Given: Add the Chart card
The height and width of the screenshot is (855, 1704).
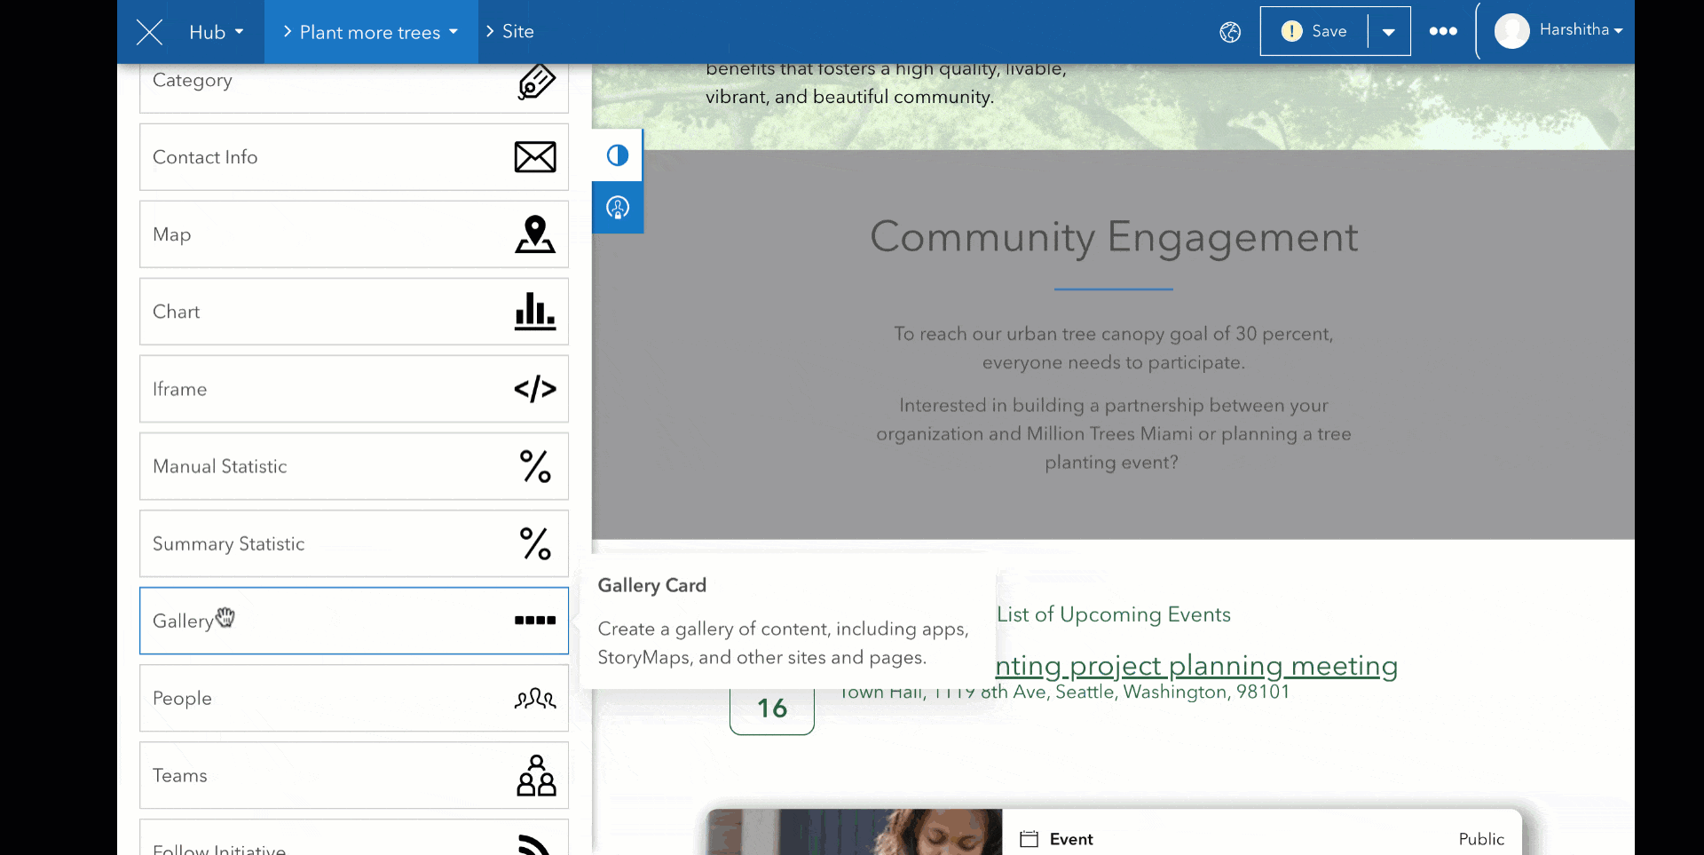Looking at the screenshot, I should tap(354, 312).
